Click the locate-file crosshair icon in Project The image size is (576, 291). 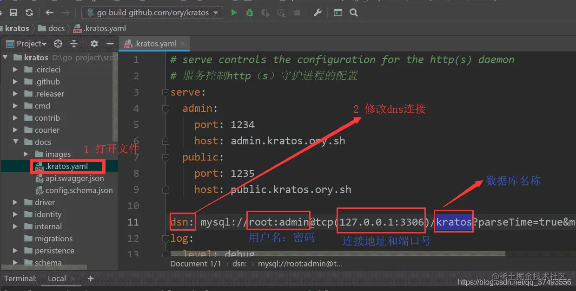coord(58,44)
